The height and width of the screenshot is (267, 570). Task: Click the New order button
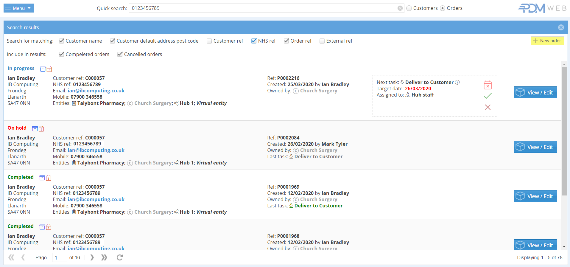tap(547, 41)
